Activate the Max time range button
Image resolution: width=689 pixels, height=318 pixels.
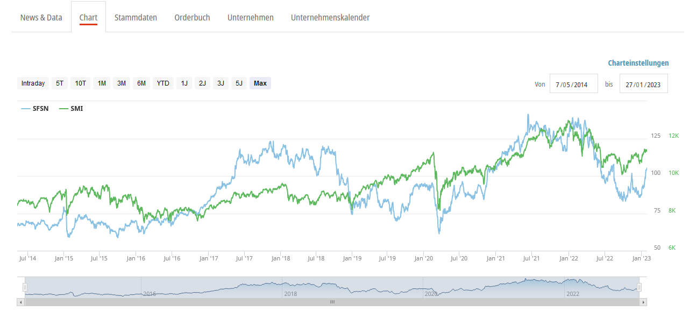point(260,83)
